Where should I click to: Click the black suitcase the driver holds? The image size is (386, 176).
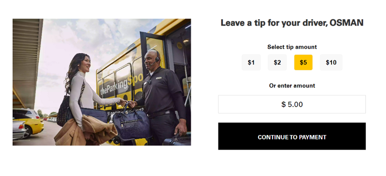[177, 140]
